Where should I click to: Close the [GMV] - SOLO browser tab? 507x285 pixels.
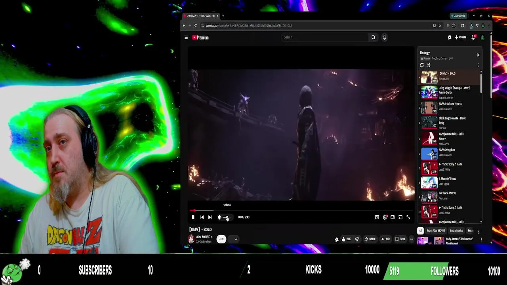point(217,16)
